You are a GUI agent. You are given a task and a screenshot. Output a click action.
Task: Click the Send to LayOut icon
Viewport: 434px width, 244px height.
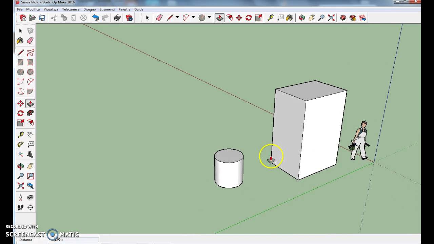pos(363,18)
